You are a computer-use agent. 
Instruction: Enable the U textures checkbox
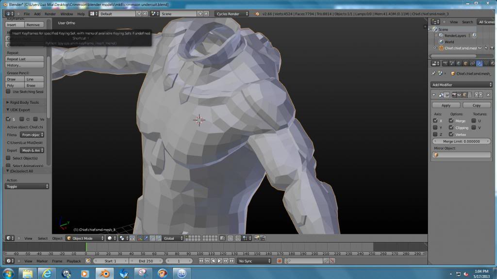coord(474,121)
